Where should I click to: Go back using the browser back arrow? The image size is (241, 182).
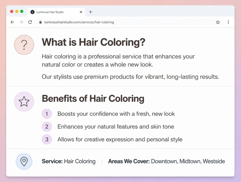click(12, 22)
